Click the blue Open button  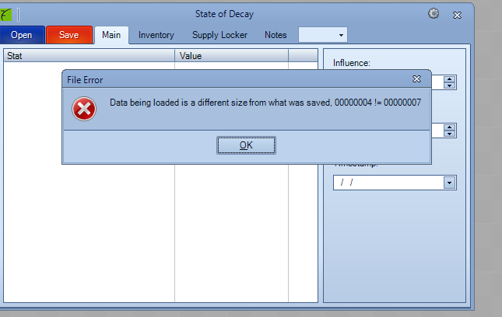tap(22, 35)
